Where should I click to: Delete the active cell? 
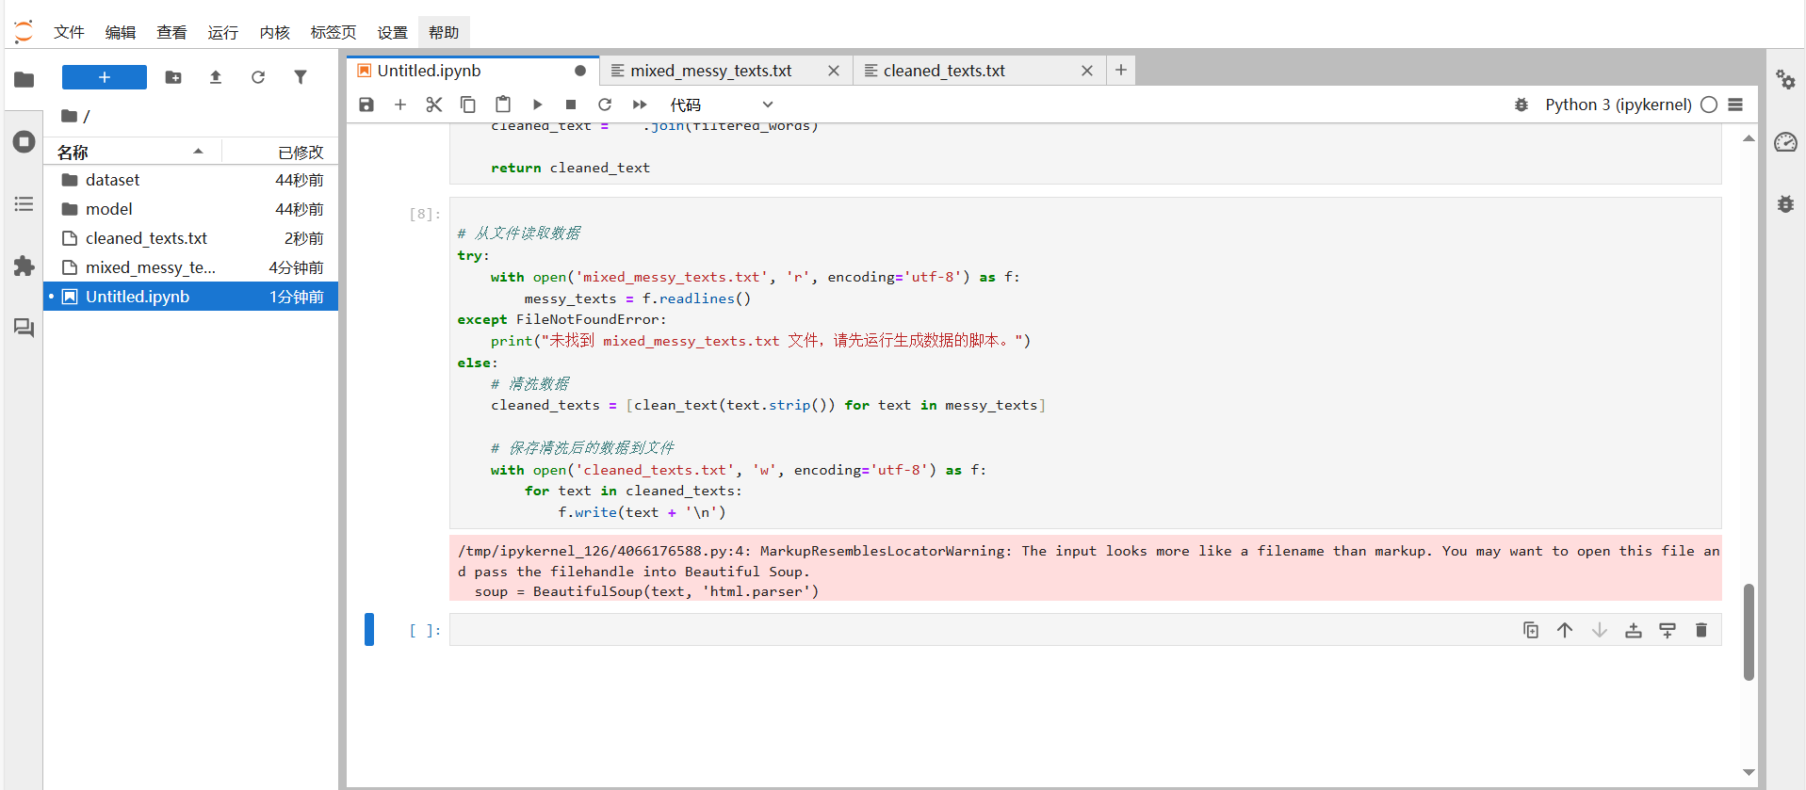tap(1701, 630)
